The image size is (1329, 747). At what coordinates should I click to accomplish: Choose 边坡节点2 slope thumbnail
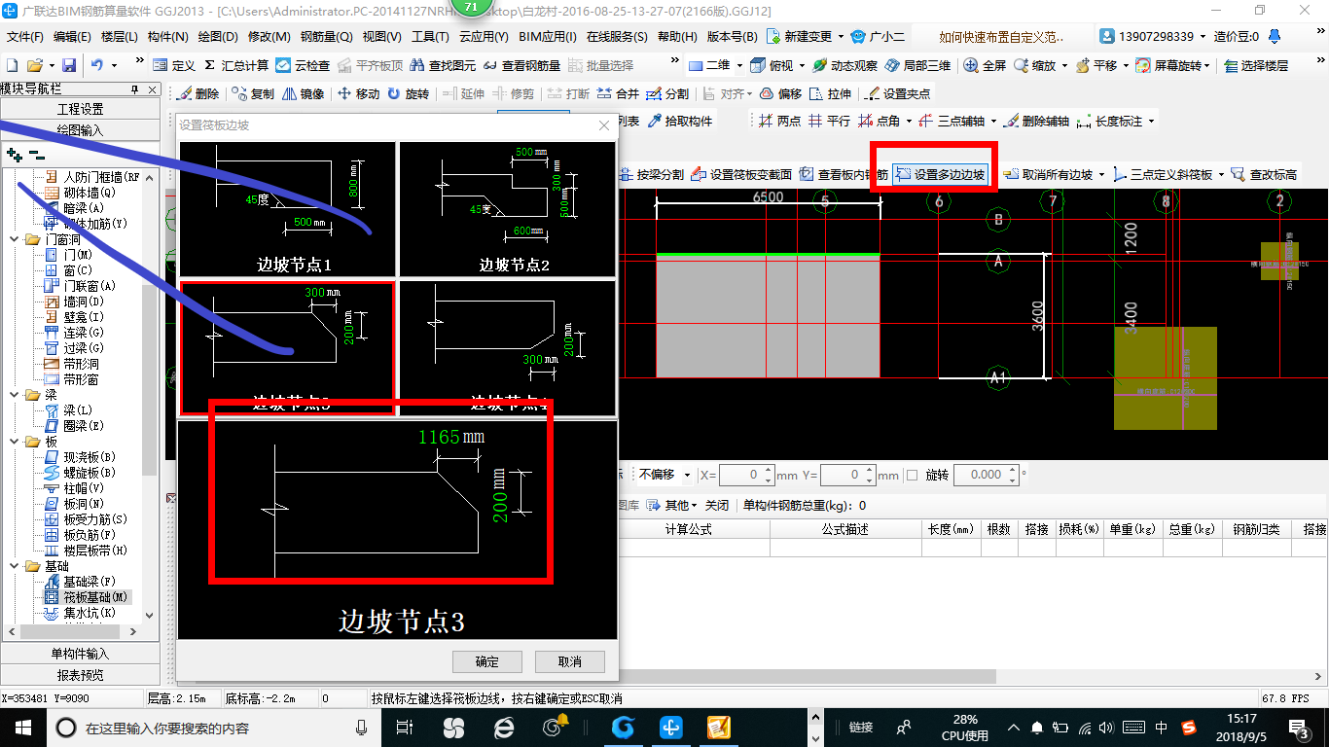[x=508, y=208]
